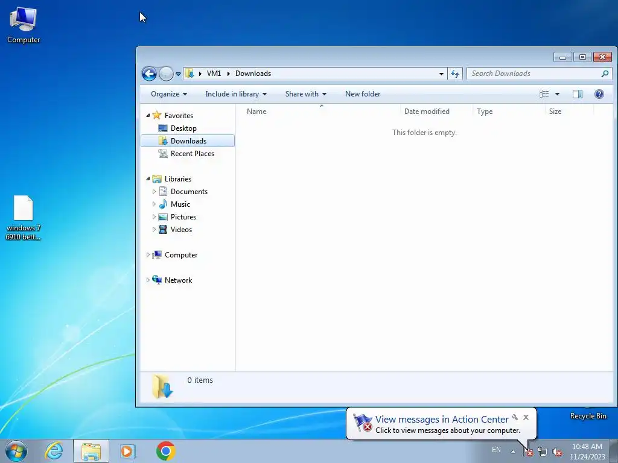The image size is (618, 463).
Task: Select the Computer desktop icon
Action: [24, 25]
